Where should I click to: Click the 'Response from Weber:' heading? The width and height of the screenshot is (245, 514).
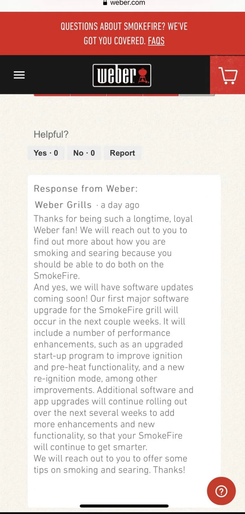click(86, 189)
